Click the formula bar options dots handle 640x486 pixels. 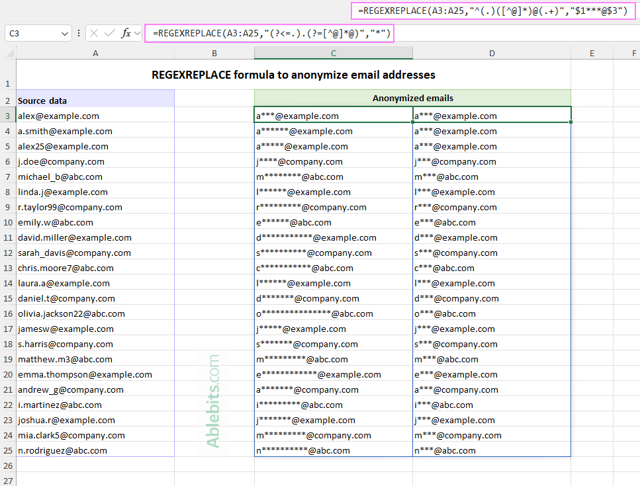pos(78,33)
